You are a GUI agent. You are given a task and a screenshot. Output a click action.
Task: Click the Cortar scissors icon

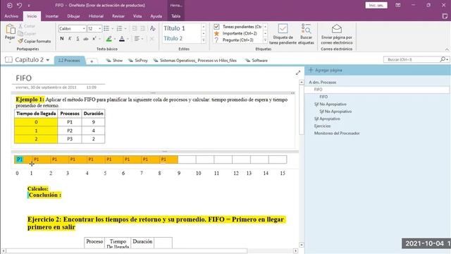20,26
